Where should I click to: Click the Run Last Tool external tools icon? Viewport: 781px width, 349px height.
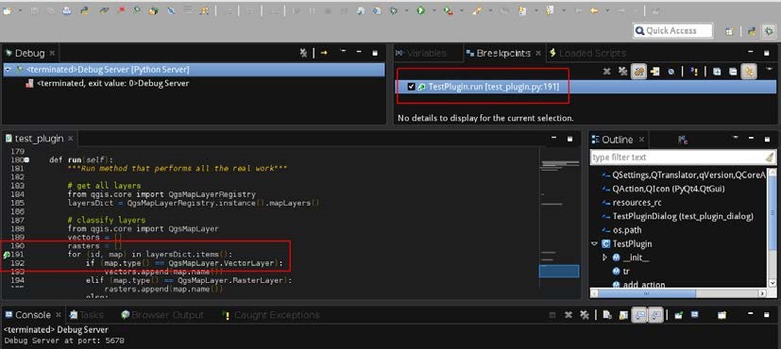pos(449,10)
